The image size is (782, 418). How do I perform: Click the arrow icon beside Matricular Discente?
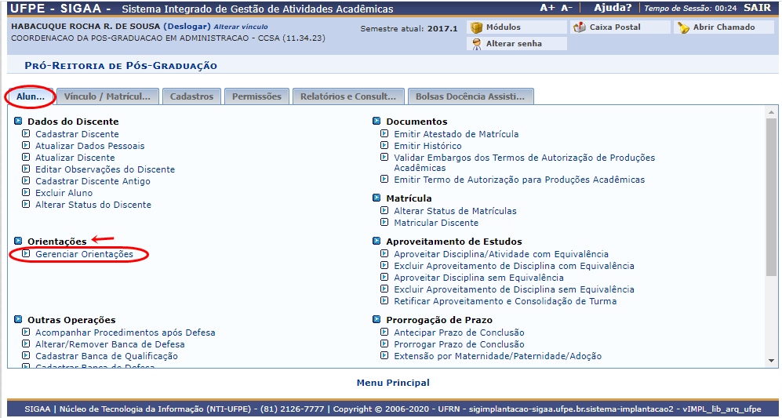coord(384,223)
